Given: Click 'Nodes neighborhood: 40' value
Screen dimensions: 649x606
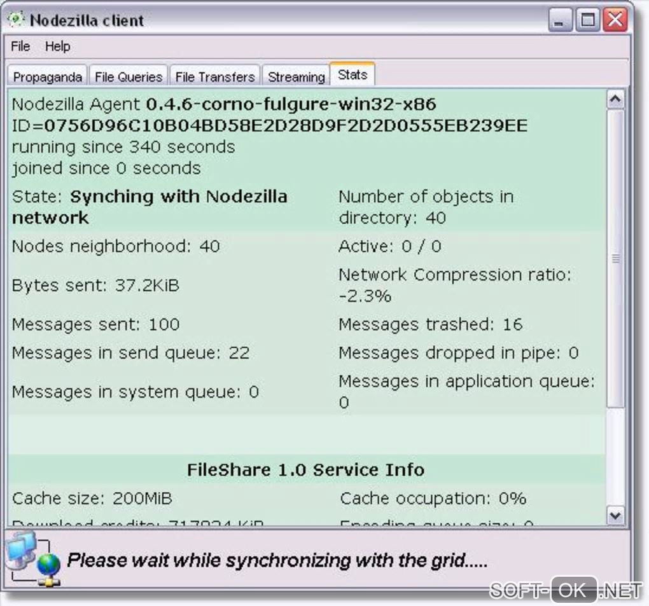Looking at the screenshot, I should click(x=116, y=246).
